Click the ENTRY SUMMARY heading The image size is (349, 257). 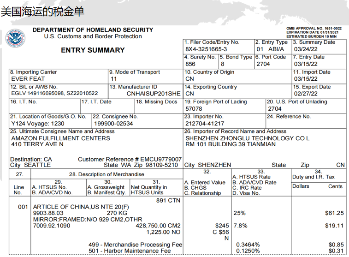click(x=93, y=50)
